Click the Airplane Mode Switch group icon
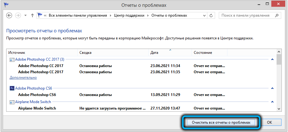 tap(12, 102)
